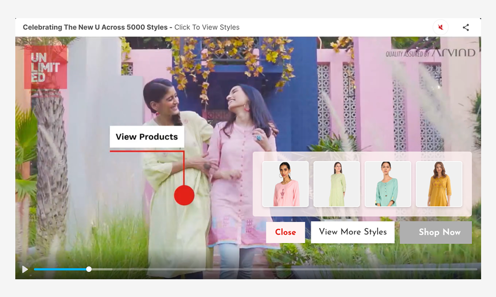Open the teal kurta product thumbnail
The height and width of the screenshot is (297, 496).
[x=388, y=184]
